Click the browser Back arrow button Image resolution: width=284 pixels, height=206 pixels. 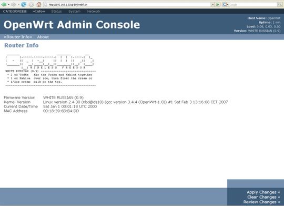4,4
